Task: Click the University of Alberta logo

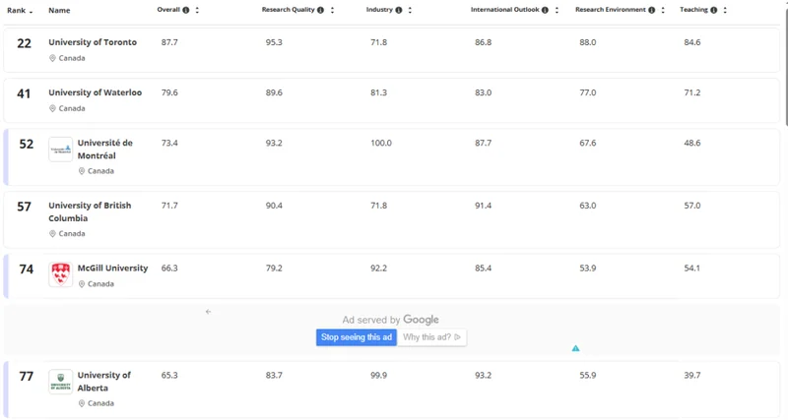Action: coord(60,381)
